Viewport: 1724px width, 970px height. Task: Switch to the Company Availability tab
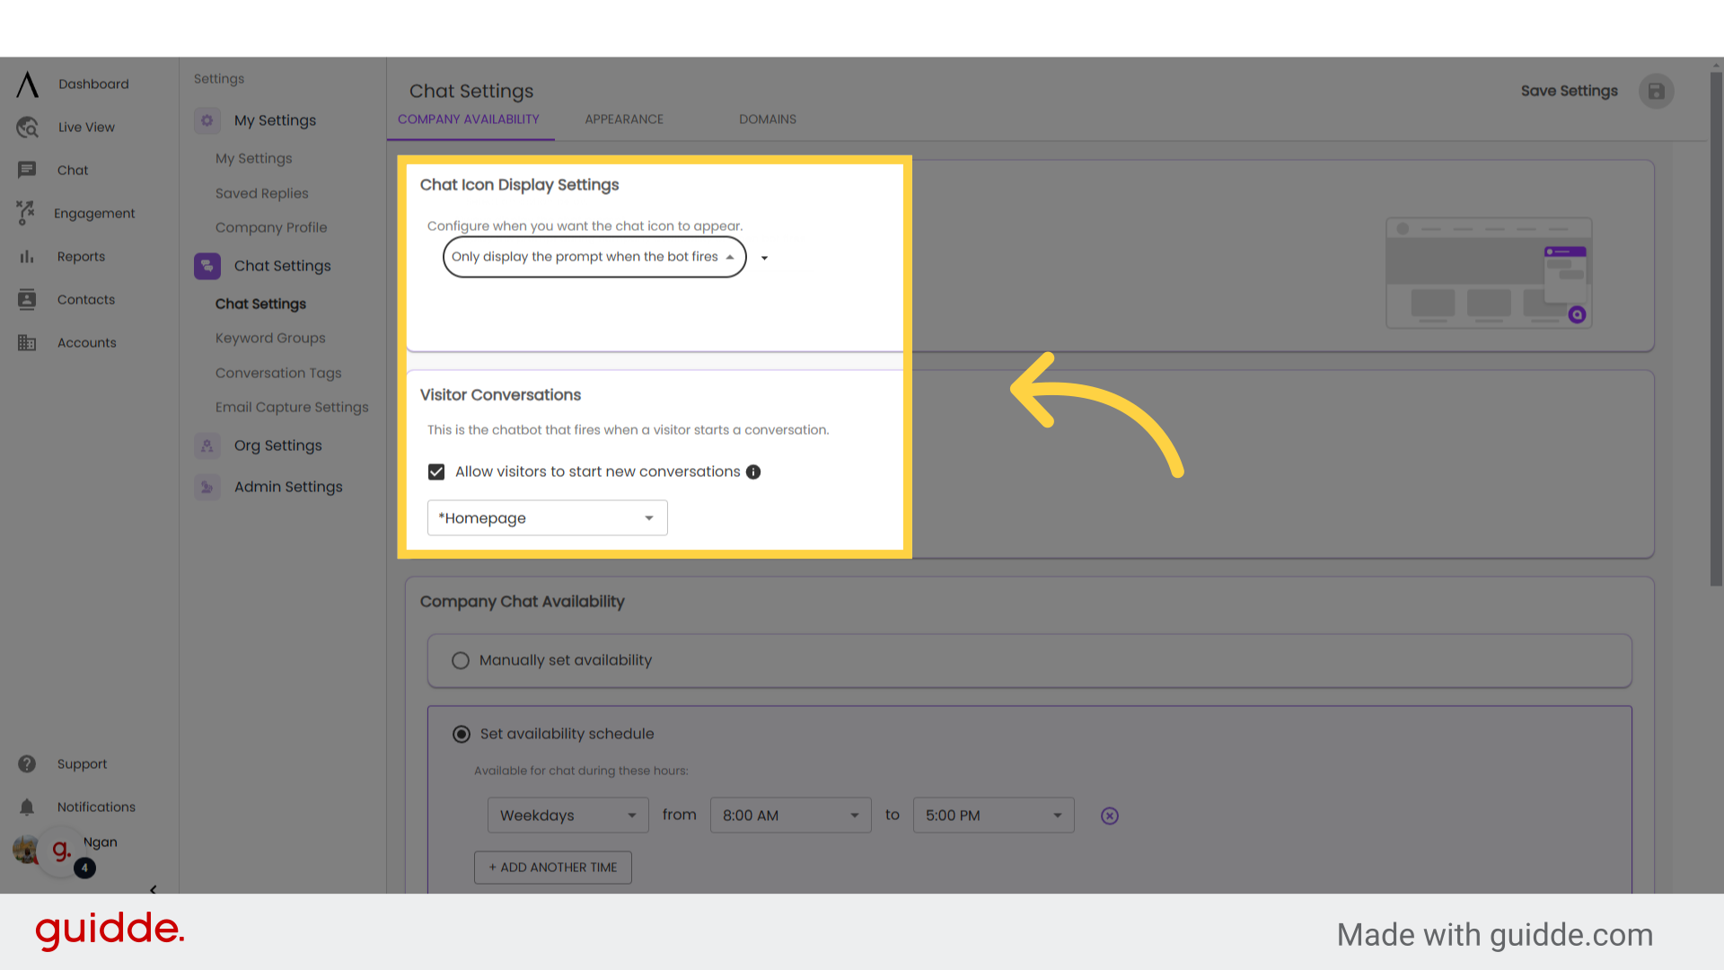coord(469,119)
